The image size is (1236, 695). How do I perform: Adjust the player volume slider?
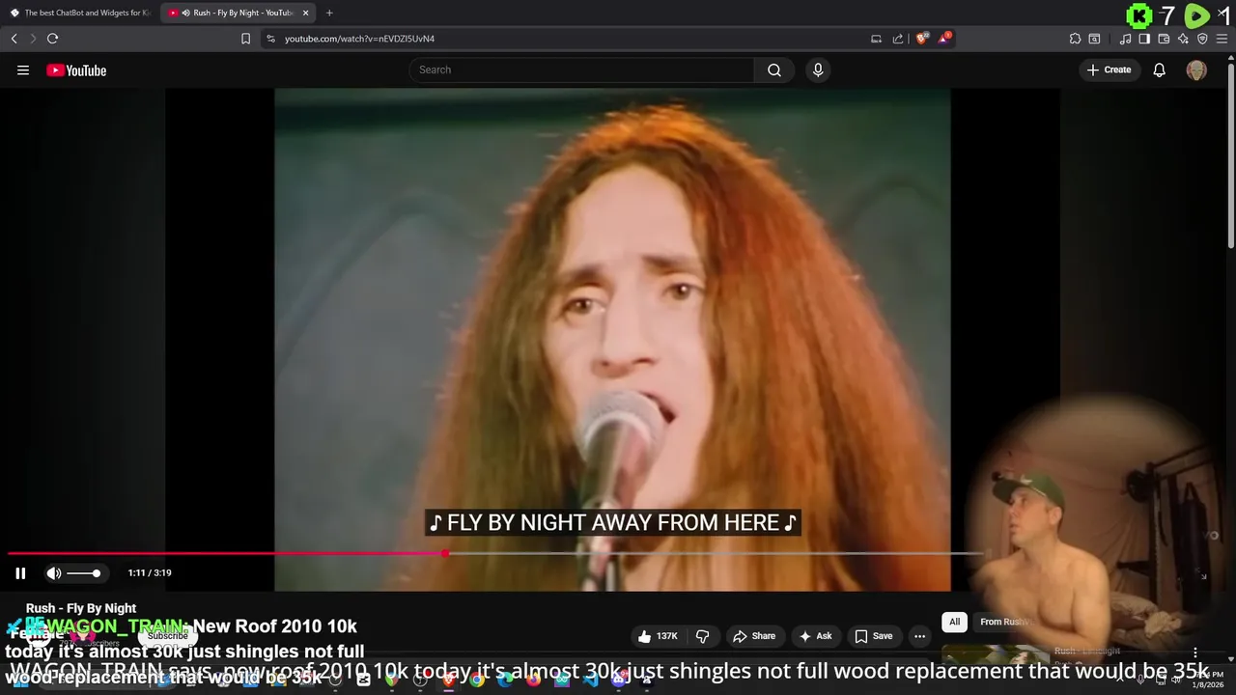pos(83,573)
